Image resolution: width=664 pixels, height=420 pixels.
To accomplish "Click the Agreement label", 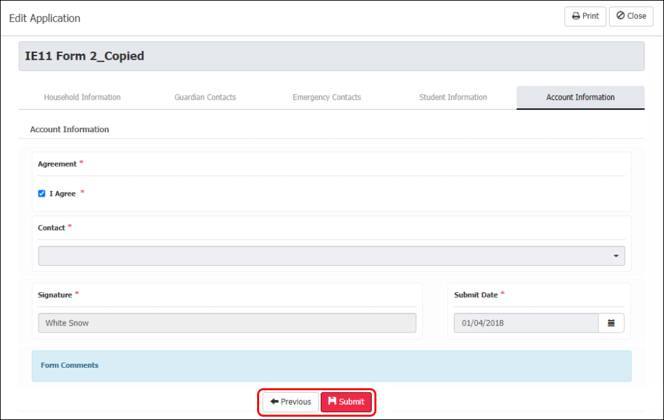I will point(57,164).
